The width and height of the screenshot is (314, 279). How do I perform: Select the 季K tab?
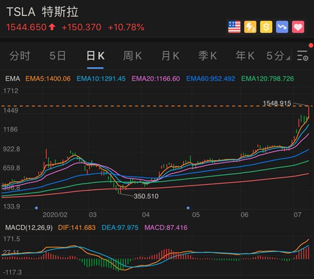pos(208,56)
